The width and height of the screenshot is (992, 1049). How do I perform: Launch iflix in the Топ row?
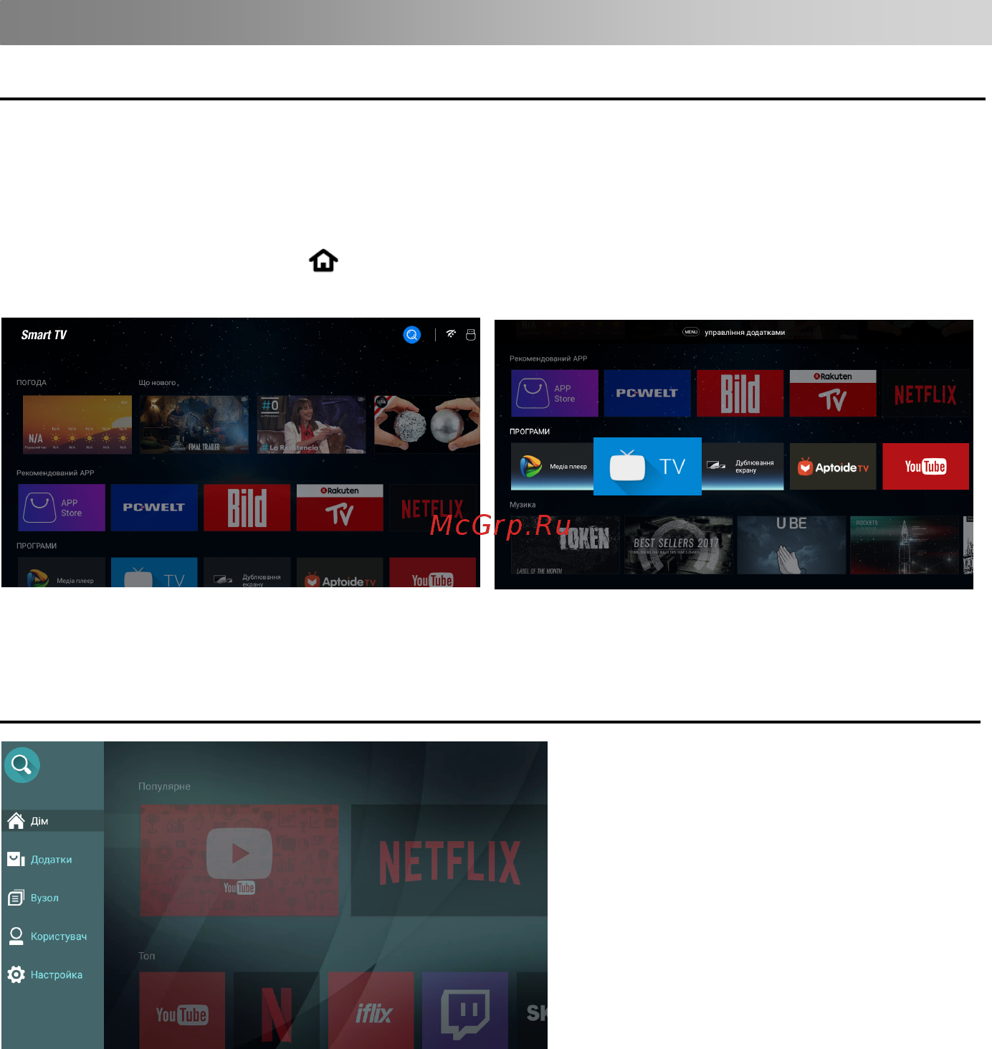(371, 1010)
